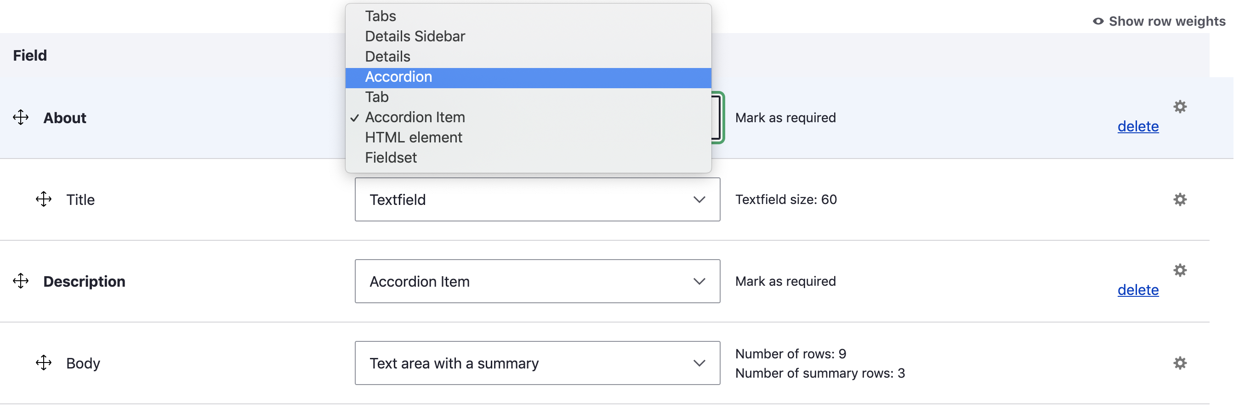Click the About row drag handle

coord(21,118)
